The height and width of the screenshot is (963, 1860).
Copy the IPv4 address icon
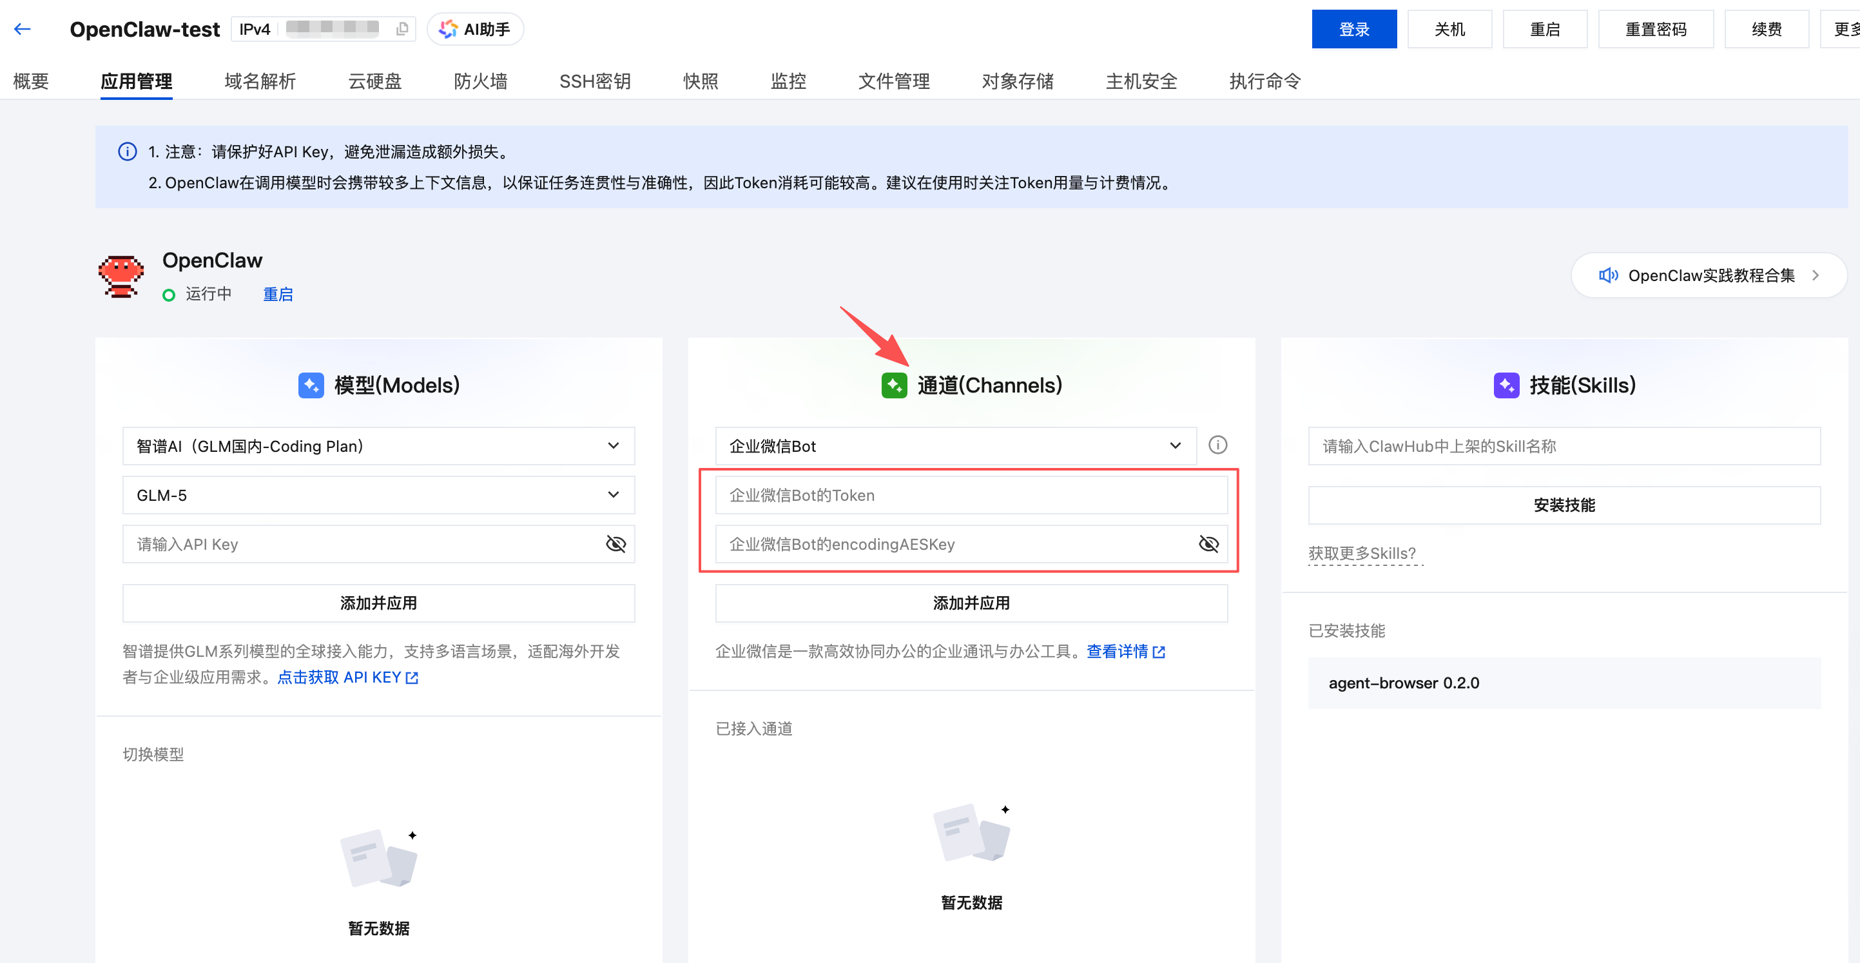coord(402,29)
